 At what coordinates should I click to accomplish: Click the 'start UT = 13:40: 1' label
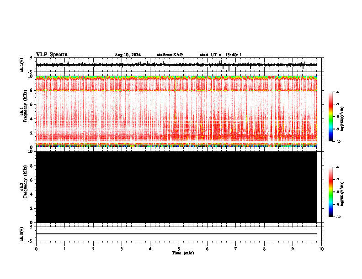coord(221,55)
